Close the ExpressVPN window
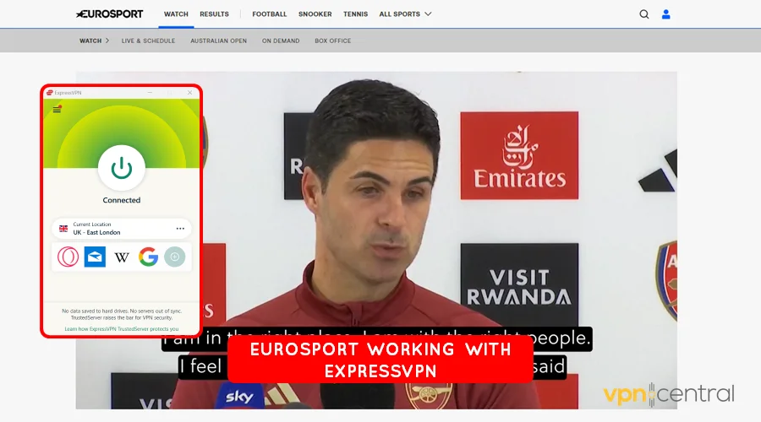Screen dimensions: 761x422 189,93
